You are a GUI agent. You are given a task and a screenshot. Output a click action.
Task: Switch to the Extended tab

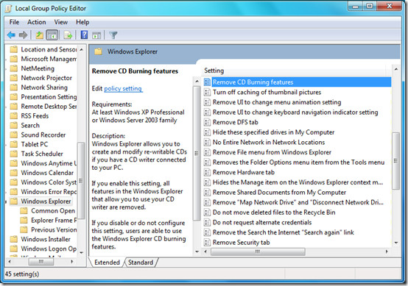pyautogui.click(x=107, y=262)
